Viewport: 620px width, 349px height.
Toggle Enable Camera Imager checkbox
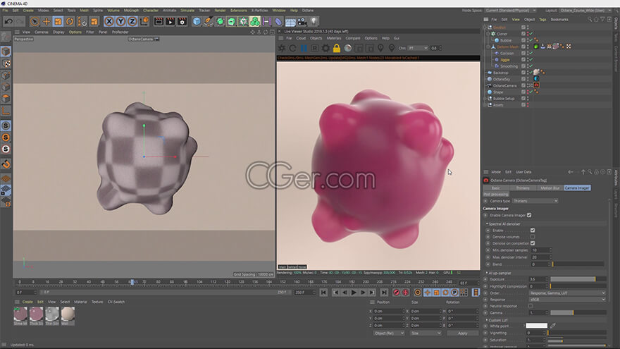click(529, 215)
